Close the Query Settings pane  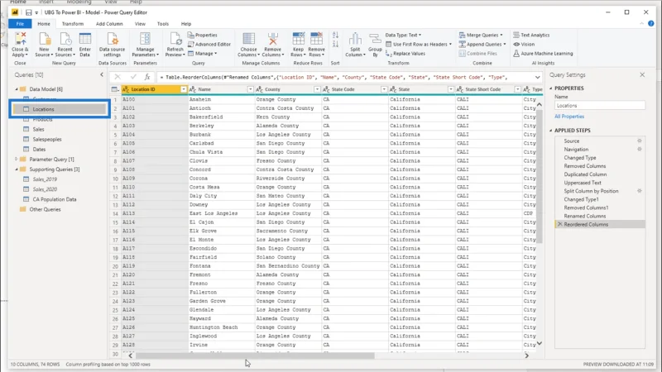point(642,74)
